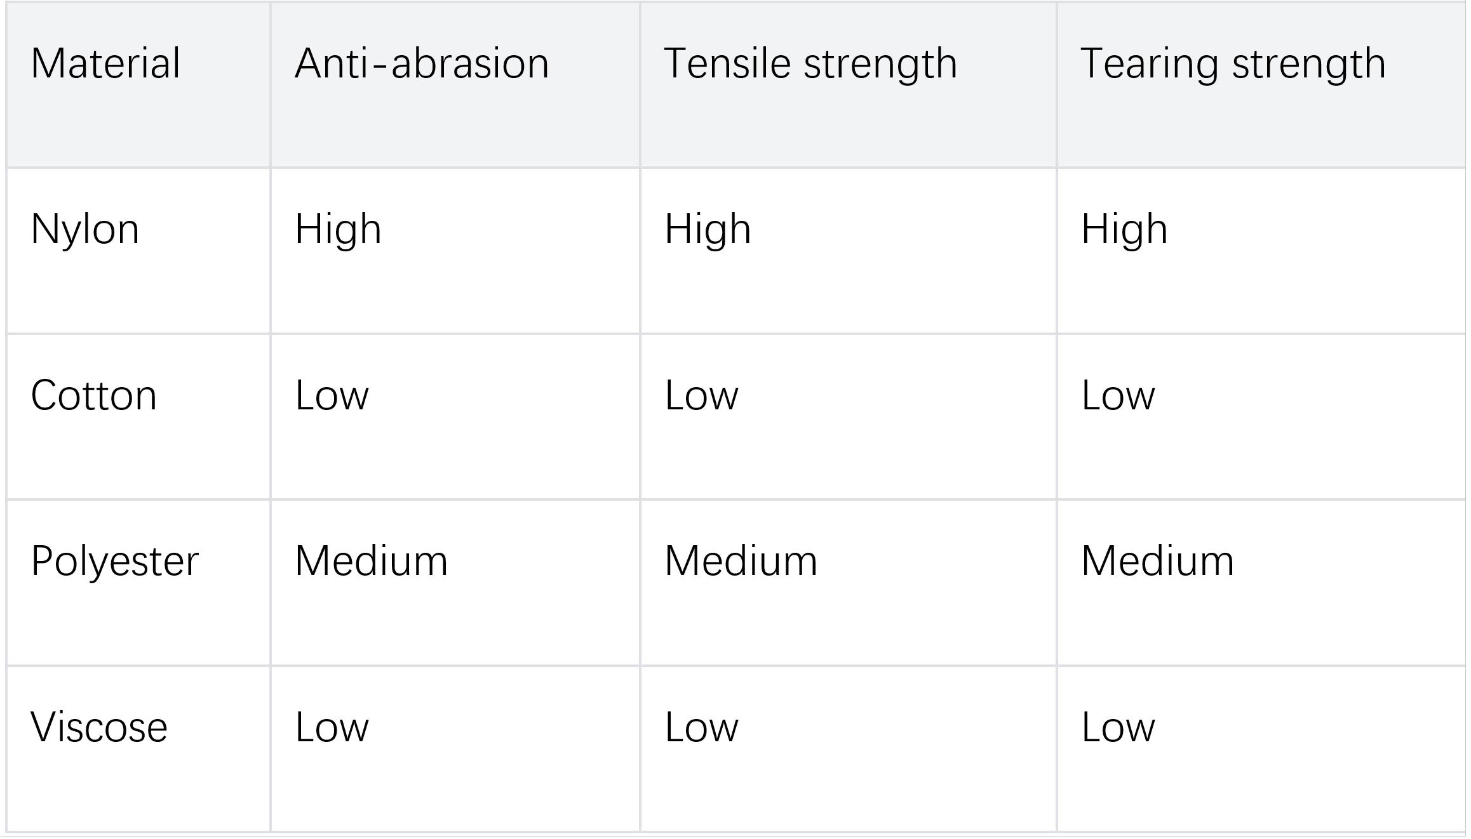The width and height of the screenshot is (1471, 839).
Task: Click the Viscose material cell
Action: click(x=99, y=727)
